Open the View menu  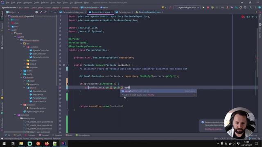tap(19, 2)
